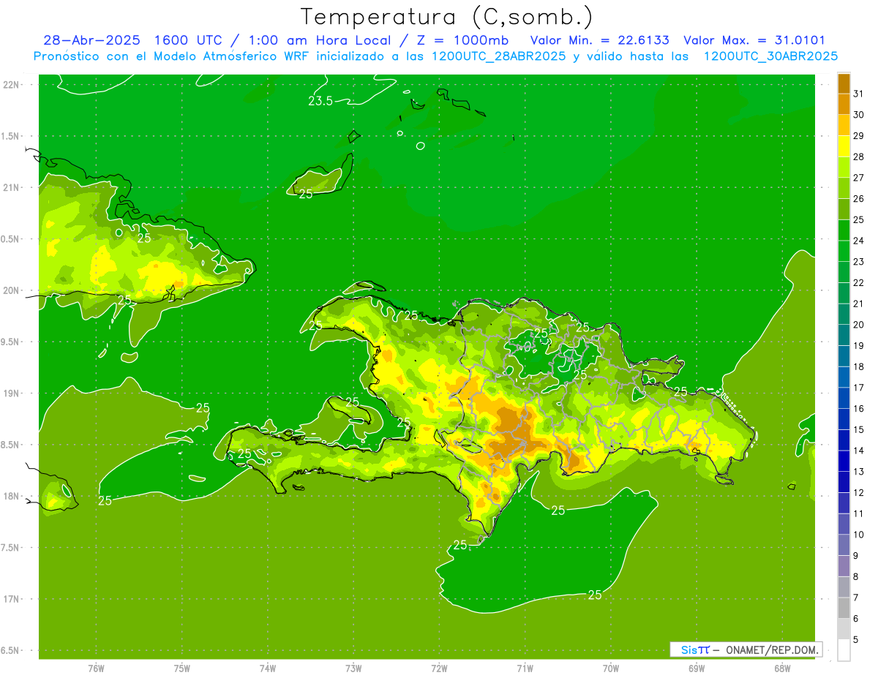
Task: Click the '22N' latitude label
Action: point(12,85)
